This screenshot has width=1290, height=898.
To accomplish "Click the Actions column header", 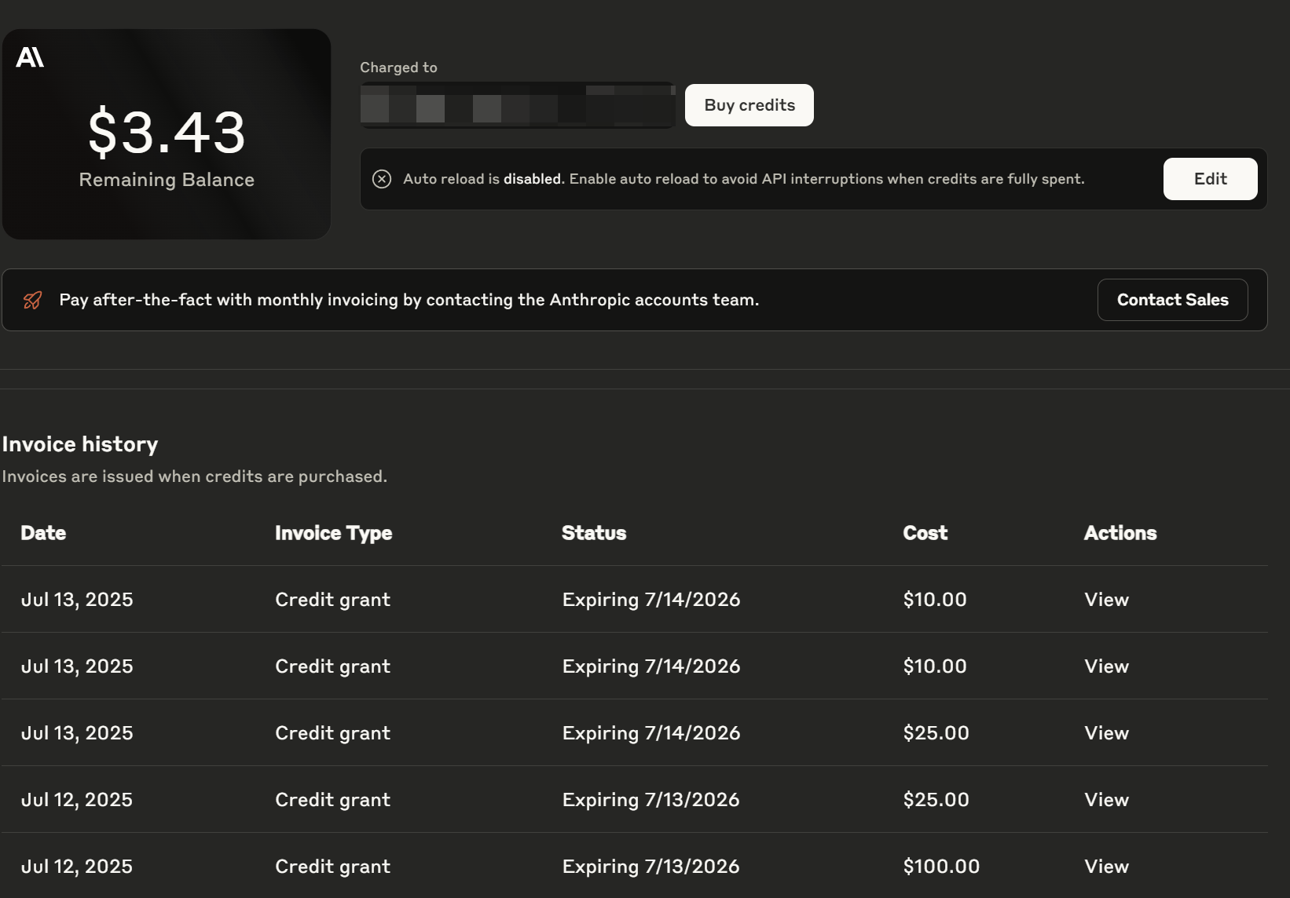I will point(1120,533).
